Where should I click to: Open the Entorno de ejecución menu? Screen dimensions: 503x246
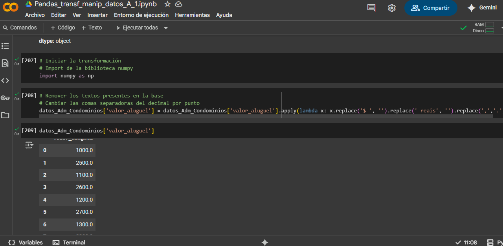(x=141, y=15)
